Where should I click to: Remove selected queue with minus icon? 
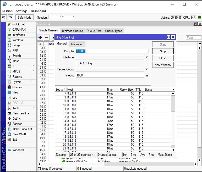click(x=47, y=38)
